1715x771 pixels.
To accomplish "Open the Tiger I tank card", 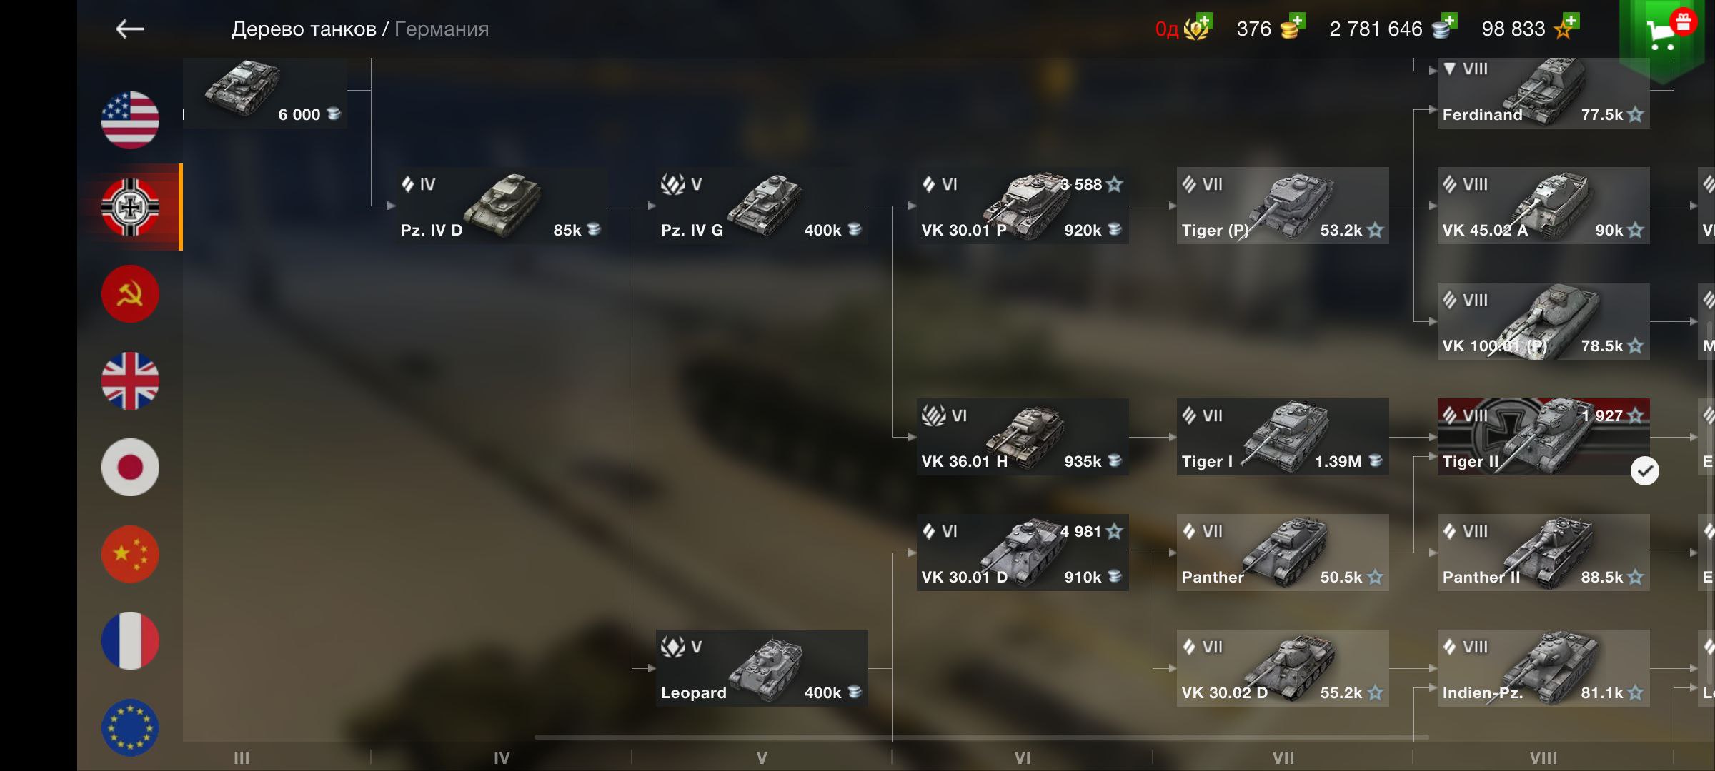I will pyautogui.click(x=1283, y=437).
